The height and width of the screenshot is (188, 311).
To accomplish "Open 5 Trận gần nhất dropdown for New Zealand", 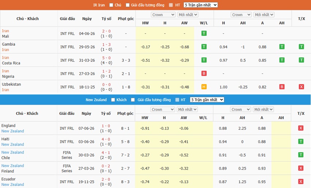I will (x=207, y=100).
